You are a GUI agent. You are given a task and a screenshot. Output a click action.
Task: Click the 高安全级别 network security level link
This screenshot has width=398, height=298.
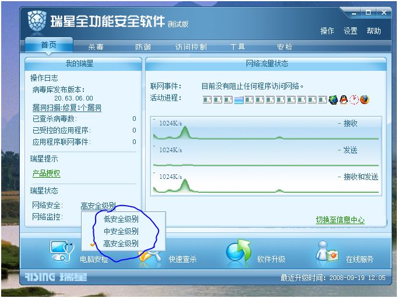(98, 206)
